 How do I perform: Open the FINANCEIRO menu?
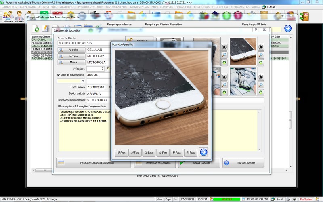(183, 7)
